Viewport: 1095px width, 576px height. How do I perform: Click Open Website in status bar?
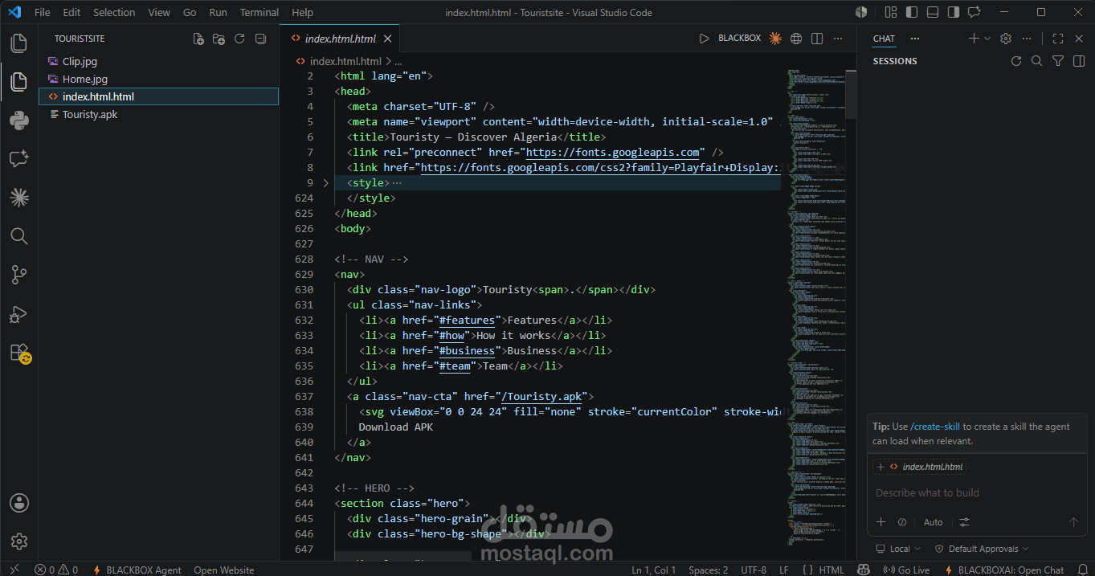[x=224, y=570]
